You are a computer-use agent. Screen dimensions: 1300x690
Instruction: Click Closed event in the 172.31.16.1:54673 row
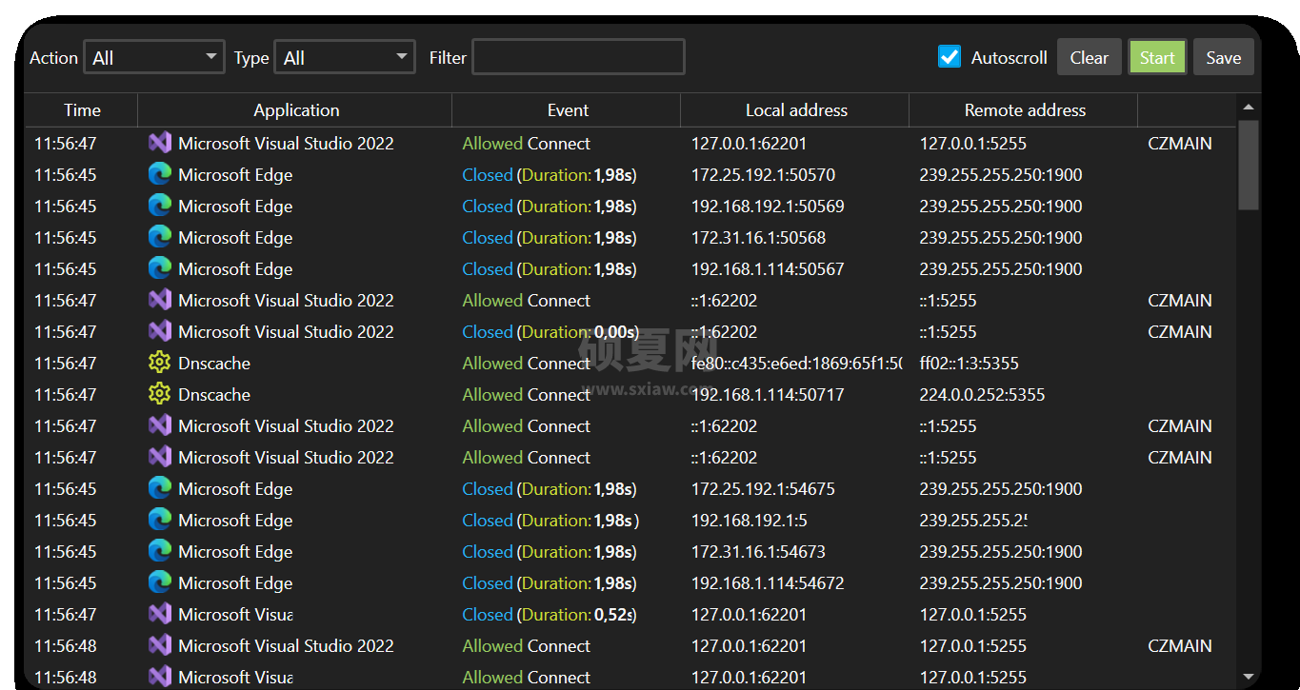(x=550, y=552)
